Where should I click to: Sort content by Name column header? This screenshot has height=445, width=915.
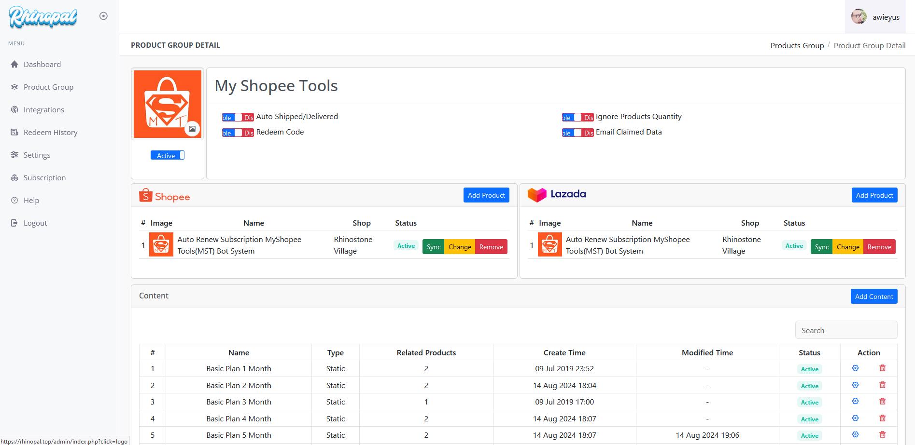coord(239,352)
